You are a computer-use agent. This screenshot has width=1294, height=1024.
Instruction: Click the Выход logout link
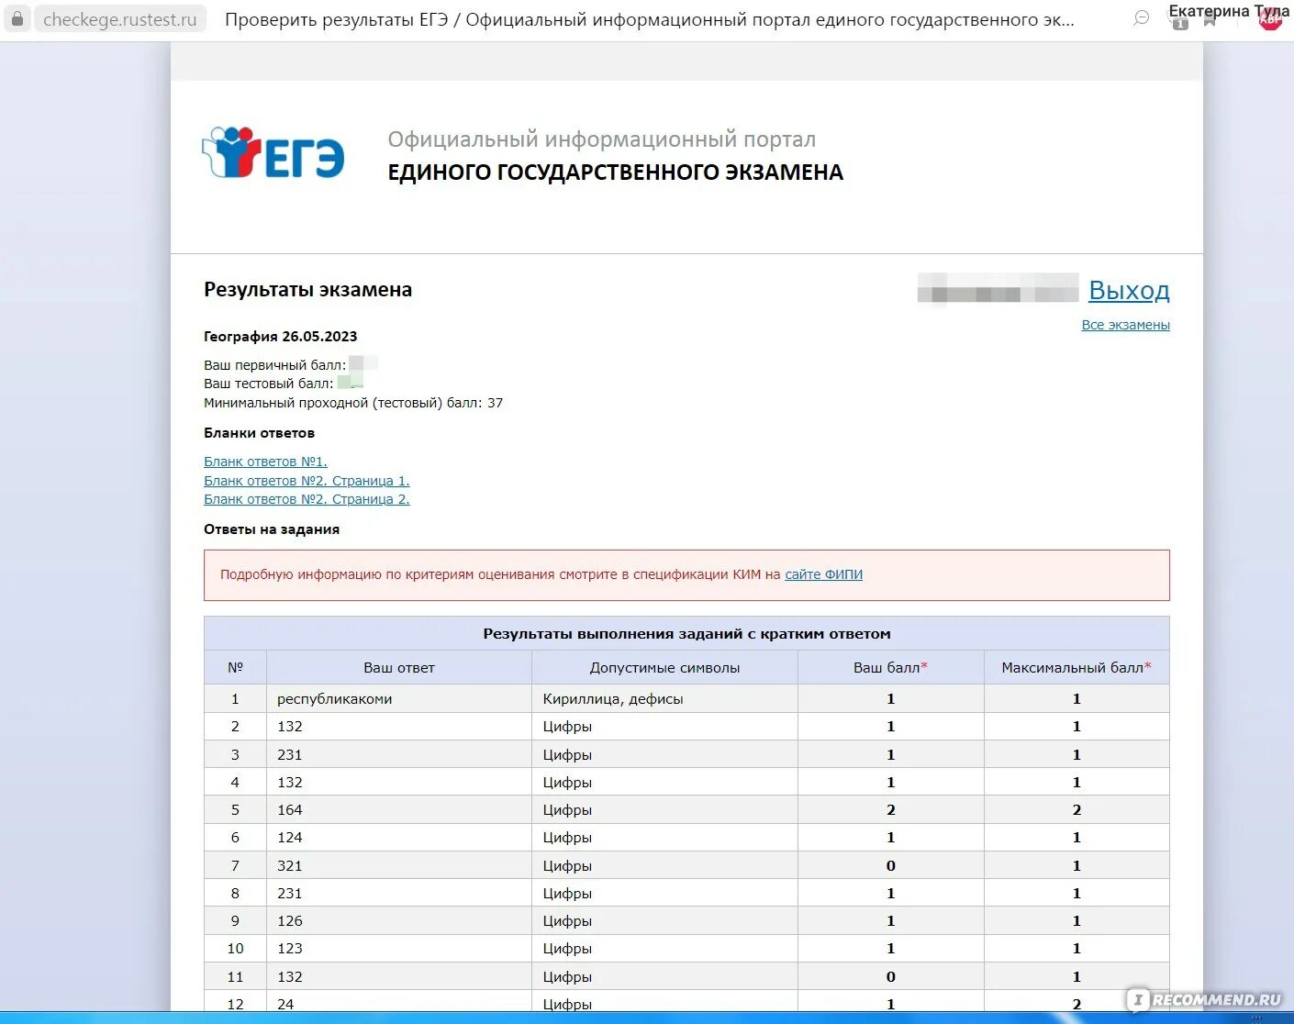[1129, 291]
